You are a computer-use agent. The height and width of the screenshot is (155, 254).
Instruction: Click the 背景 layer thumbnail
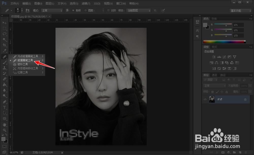212,99
